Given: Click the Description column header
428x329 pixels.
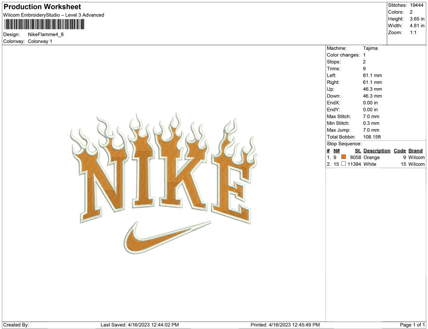Looking at the screenshot, I should coord(377,151).
